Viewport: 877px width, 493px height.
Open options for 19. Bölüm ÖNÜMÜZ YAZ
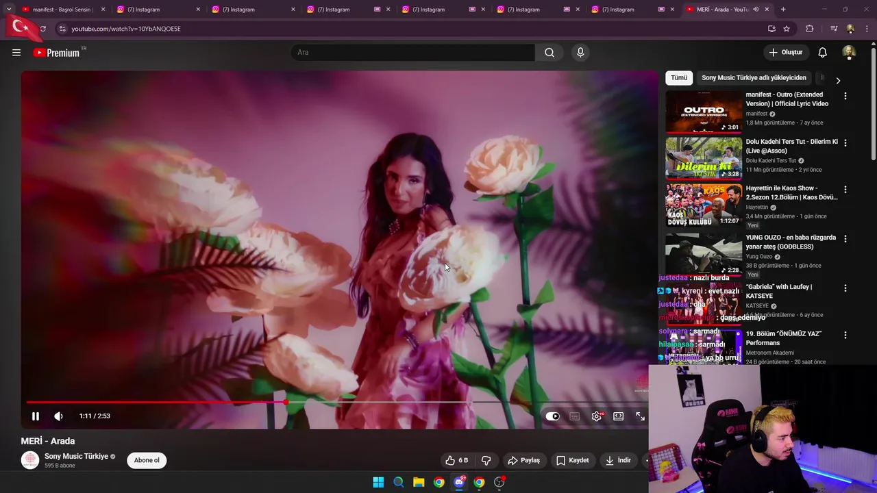(845, 336)
